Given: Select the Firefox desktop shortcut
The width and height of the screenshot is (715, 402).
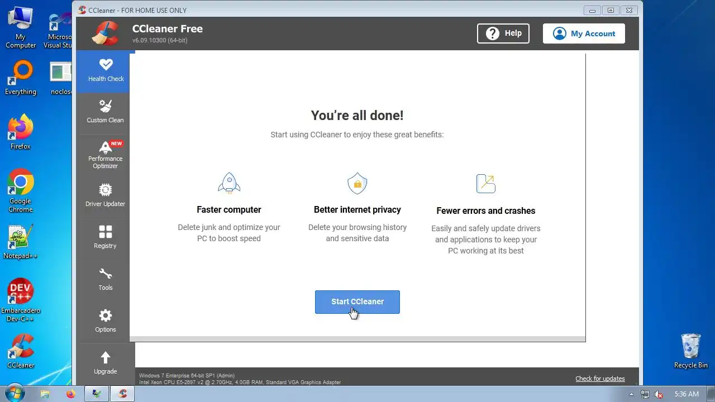Looking at the screenshot, I should click(x=21, y=132).
